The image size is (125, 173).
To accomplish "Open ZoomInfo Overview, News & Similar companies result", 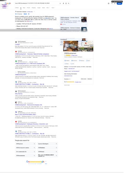I will pos(32,54).
